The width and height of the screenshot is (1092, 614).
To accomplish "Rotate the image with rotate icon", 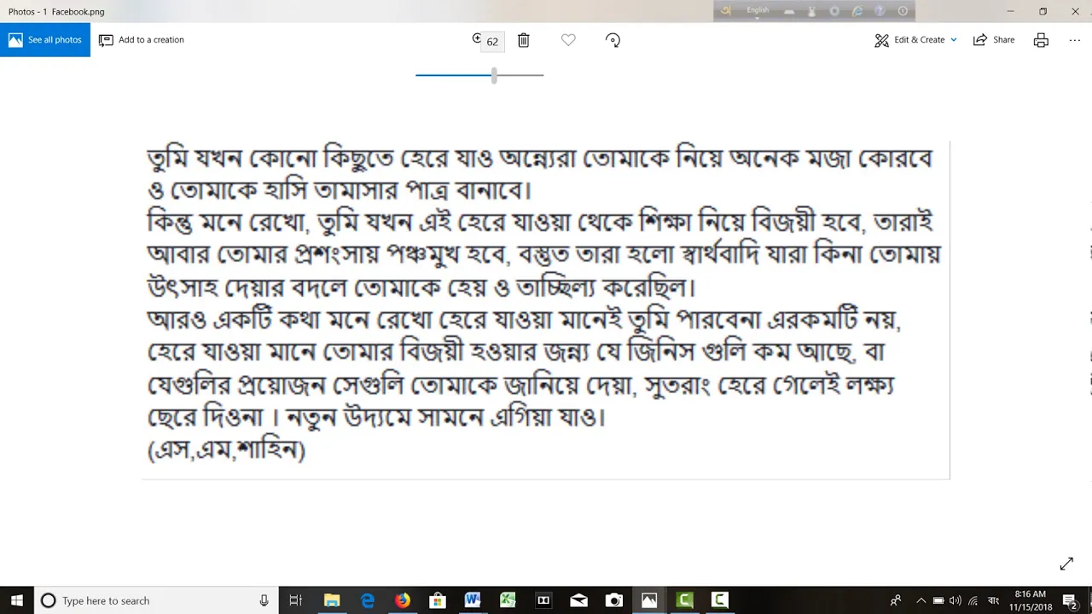I will pyautogui.click(x=613, y=40).
